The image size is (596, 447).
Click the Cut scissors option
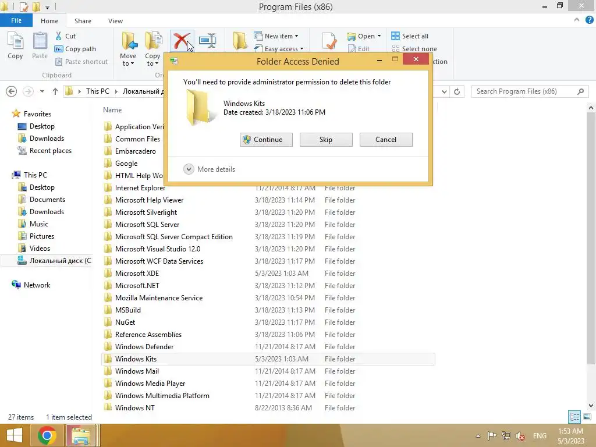pyautogui.click(x=65, y=36)
